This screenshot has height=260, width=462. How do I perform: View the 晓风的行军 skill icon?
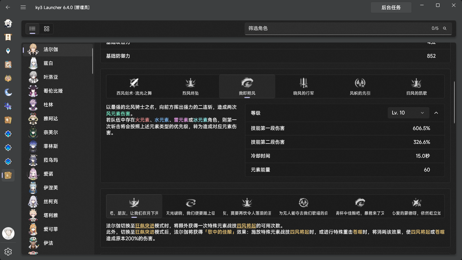coord(303,86)
